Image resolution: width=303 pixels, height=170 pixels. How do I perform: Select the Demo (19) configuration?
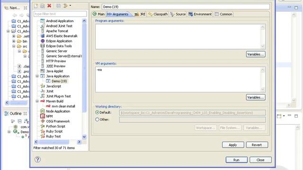coord(59,81)
